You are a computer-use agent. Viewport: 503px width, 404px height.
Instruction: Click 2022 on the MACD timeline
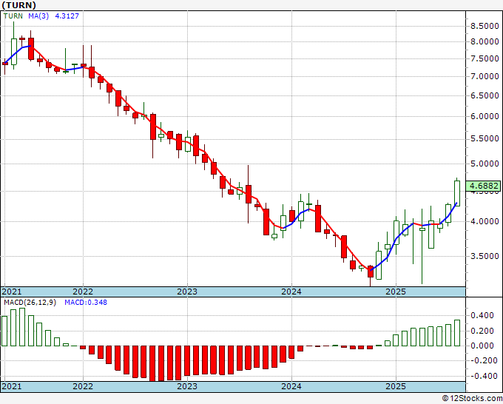(x=83, y=386)
